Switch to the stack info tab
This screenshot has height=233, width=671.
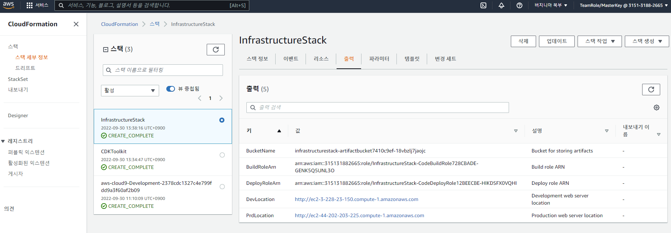[257, 59]
